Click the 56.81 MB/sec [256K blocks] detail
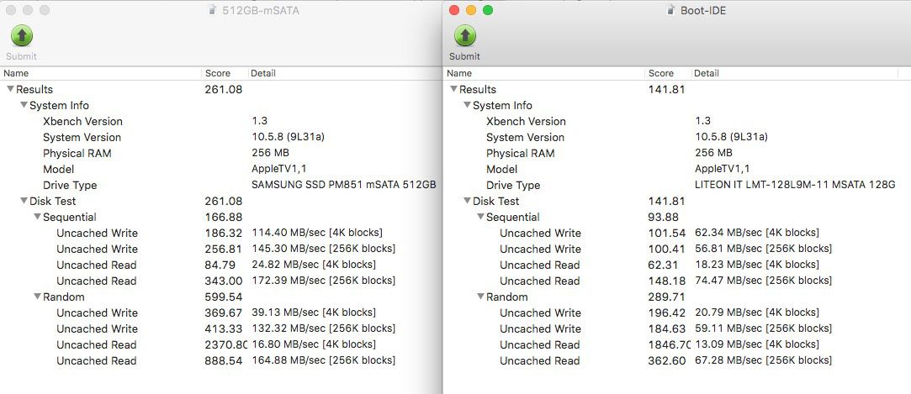Image resolution: width=911 pixels, height=394 pixels. (764, 249)
